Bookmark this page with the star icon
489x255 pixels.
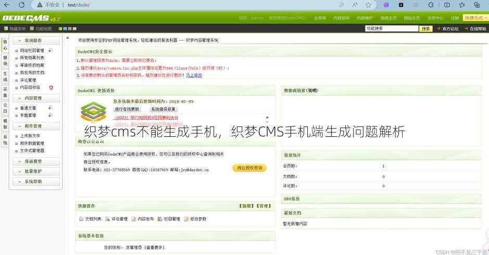(368, 5)
